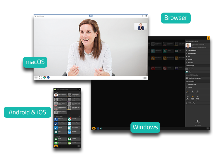
Task: Open the Remote Phone app on mobile
Action: 74,124
